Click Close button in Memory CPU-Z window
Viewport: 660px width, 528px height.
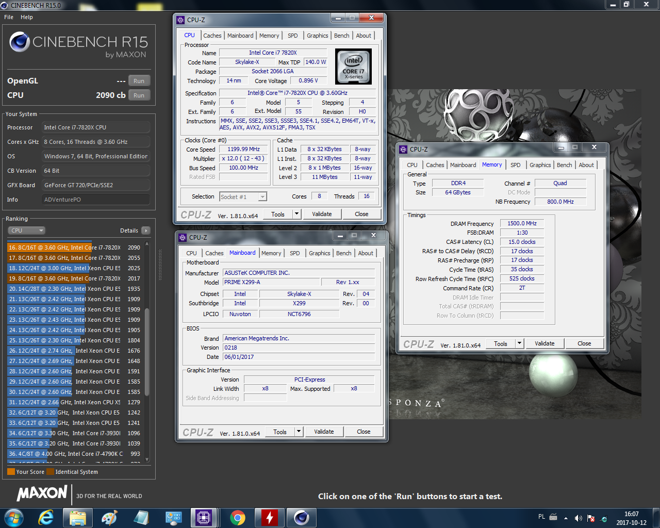pyautogui.click(x=584, y=343)
